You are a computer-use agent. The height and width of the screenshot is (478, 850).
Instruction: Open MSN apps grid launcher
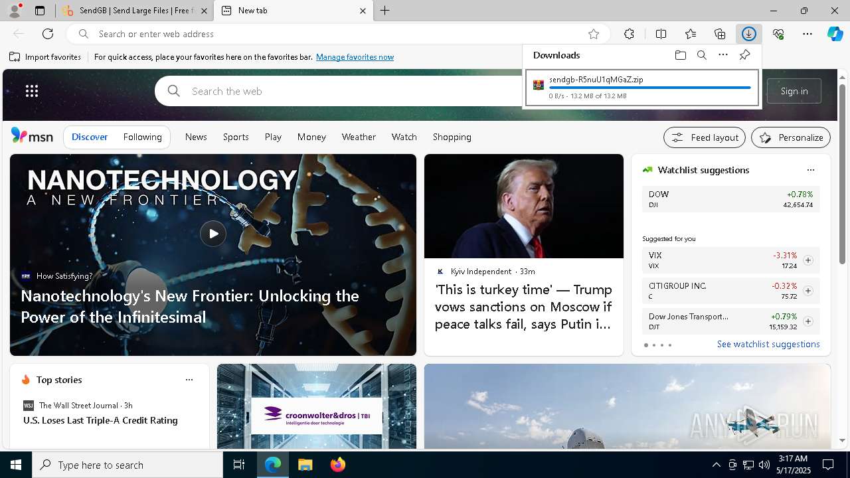click(x=32, y=91)
